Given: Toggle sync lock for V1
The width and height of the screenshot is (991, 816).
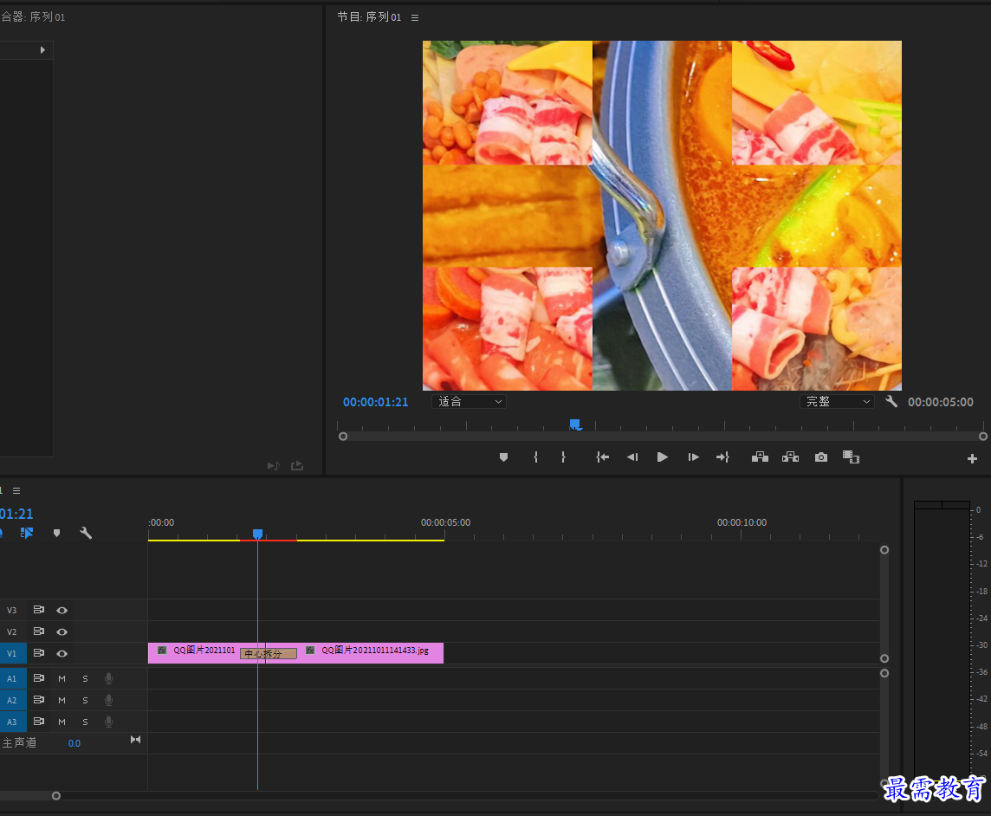Looking at the screenshot, I should pos(39,653).
